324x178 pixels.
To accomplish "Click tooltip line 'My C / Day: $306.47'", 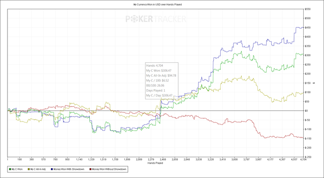I will point(159,95).
